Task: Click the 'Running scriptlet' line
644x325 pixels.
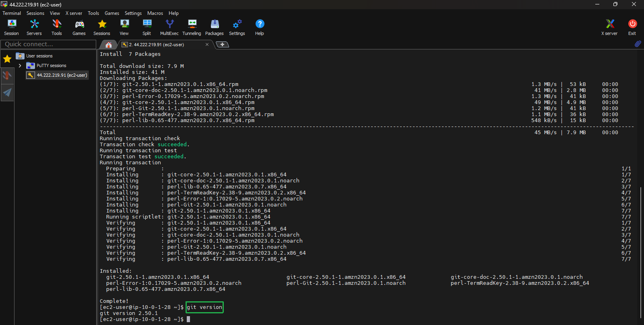Action: click(x=188, y=217)
